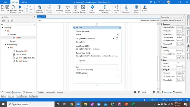Select MLSkill in the activities tree
This screenshot has height=107, width=190.
tap(18, 38)
